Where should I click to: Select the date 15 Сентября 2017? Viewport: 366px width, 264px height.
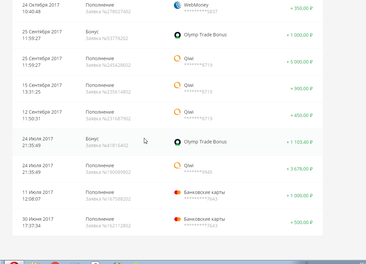pyautogui.click(x=42, y=85)
